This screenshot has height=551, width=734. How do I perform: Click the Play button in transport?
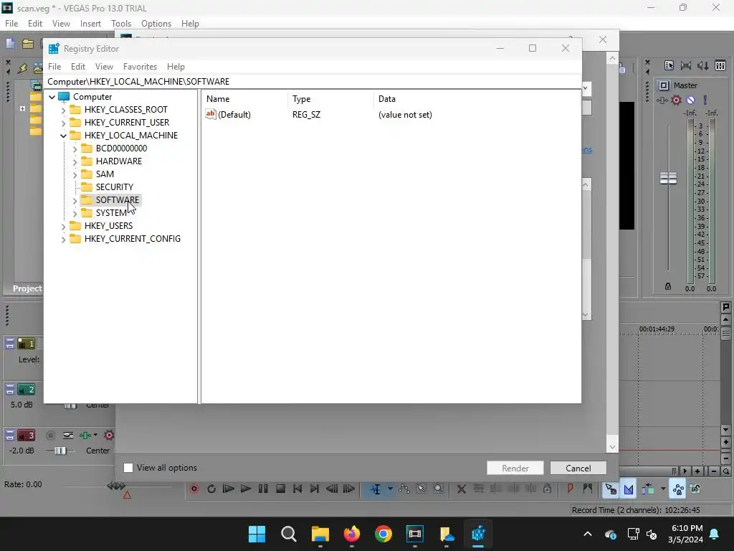click(x=245, y=489)
